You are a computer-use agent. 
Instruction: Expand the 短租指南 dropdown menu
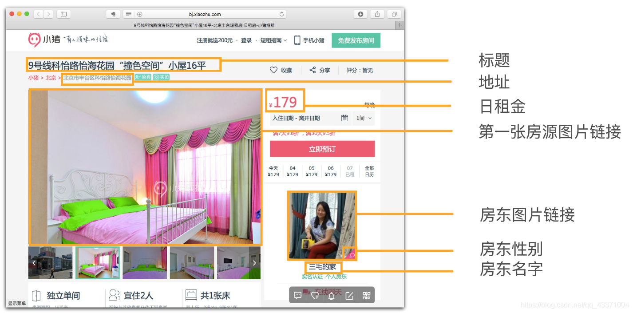pyautogui.click(x=273, y=40)
